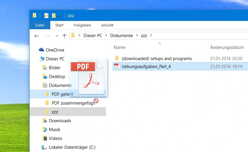The width and height of the screenshot is (248, 152).
Task: Expand the chevron after Dieser PC in address bar
Action: 106,36
